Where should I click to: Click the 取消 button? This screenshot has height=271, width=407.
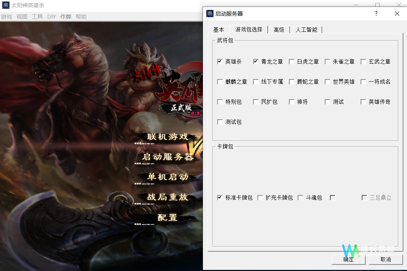(x=386, y=260)
